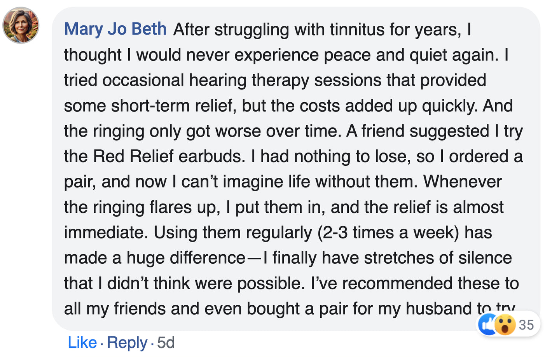Like Mary Jo Beth's comment
Viewport: 552px width, 357px height.
pos(82,343)
